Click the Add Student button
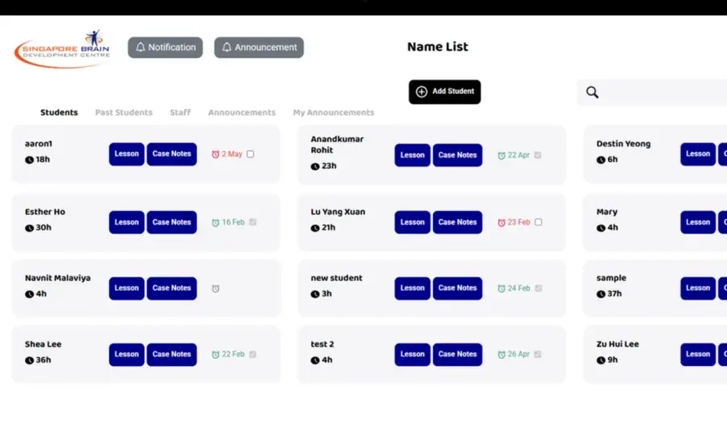 pos(444,92)
